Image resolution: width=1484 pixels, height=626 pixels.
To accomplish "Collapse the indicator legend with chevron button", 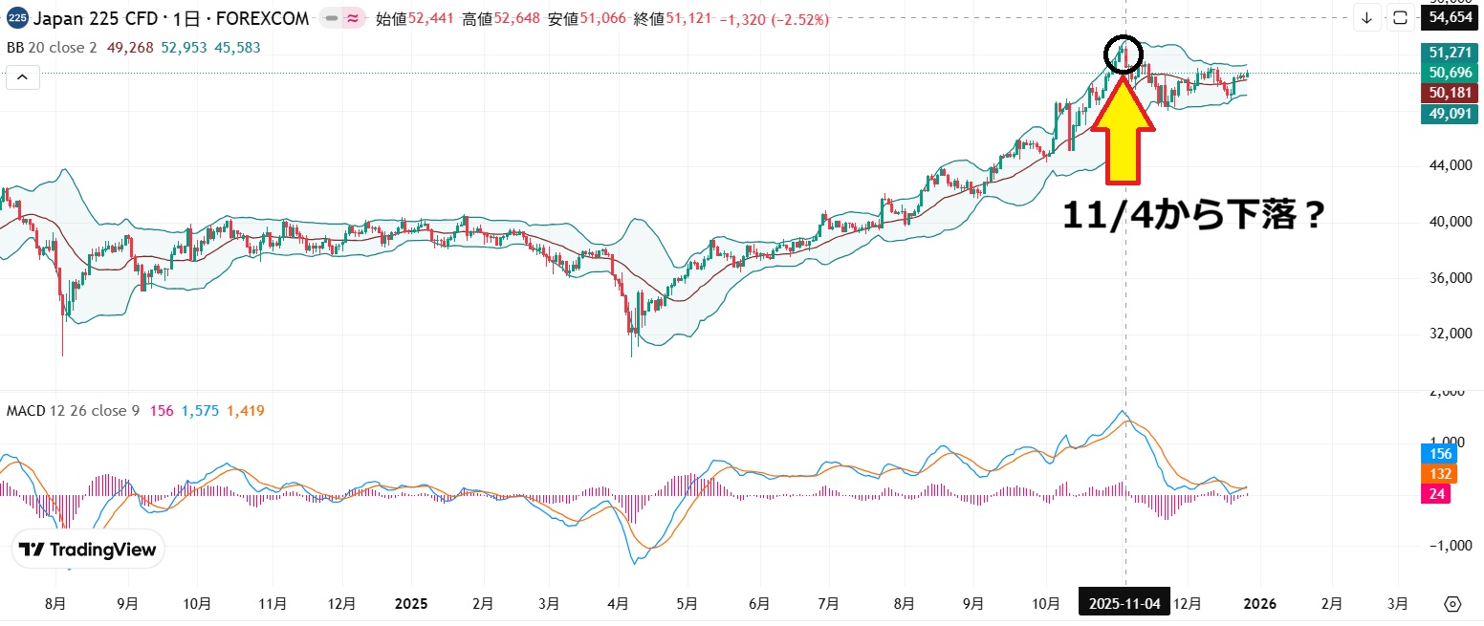I will [23, 78].
